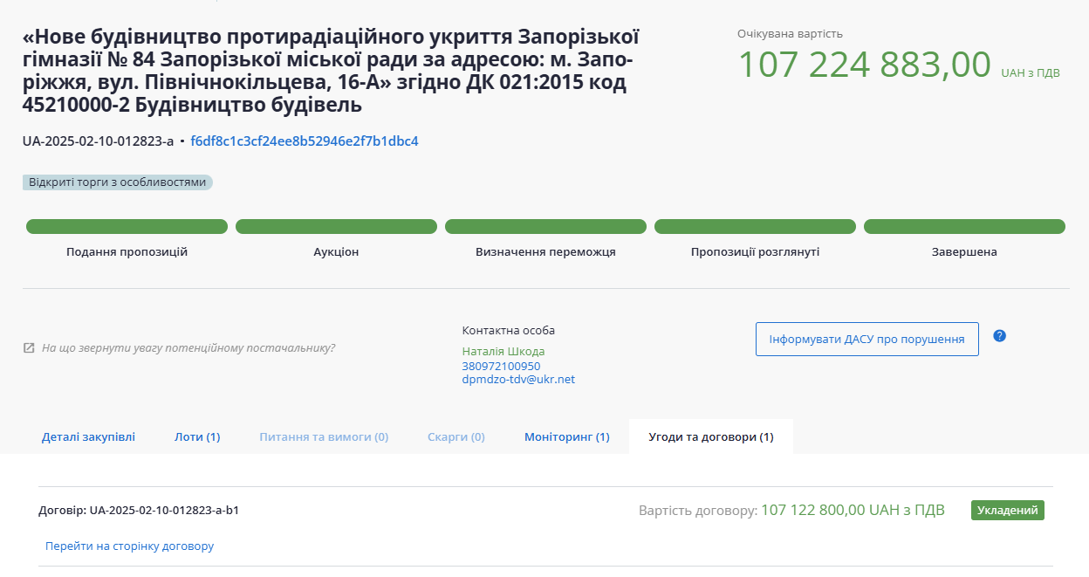Click contact name Наталія Шкода
The width and height of the screenshot is (1089, 577).
coord(503,352)
